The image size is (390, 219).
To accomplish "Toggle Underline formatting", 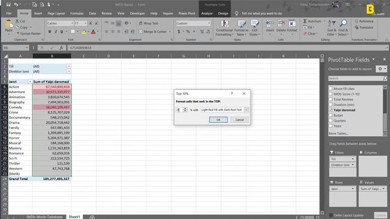I will click(62, 32).
